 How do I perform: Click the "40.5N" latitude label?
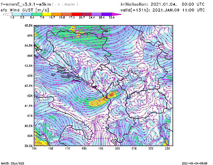(x=28, y=126)
